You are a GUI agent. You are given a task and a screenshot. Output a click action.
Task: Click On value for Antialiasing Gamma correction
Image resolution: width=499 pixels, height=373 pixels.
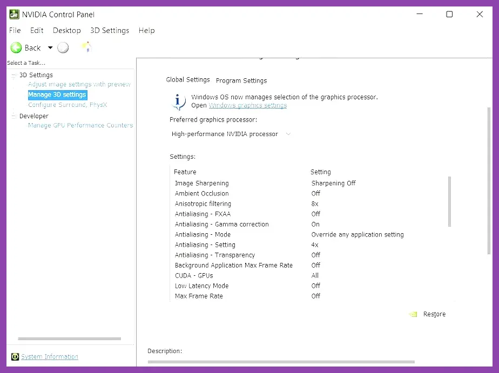[x=315, y=224]
